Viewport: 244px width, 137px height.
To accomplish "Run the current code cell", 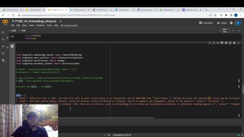I will tap(12, 46).
